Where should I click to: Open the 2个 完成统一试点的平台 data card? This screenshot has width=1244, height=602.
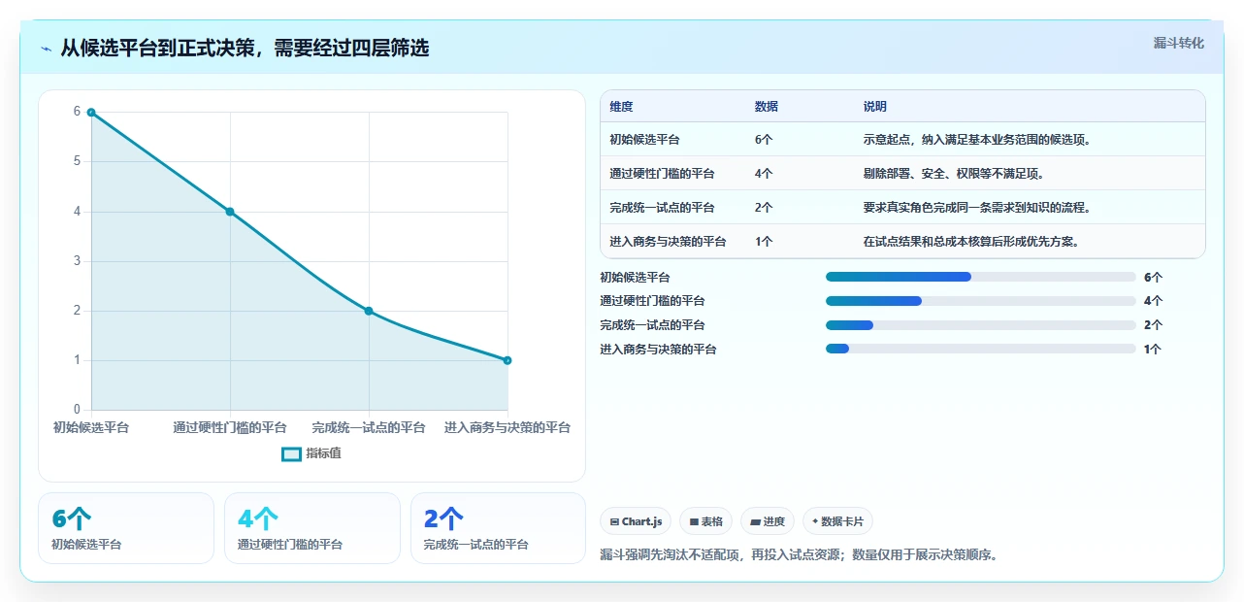pyautogui.click(x=499, y=528)
